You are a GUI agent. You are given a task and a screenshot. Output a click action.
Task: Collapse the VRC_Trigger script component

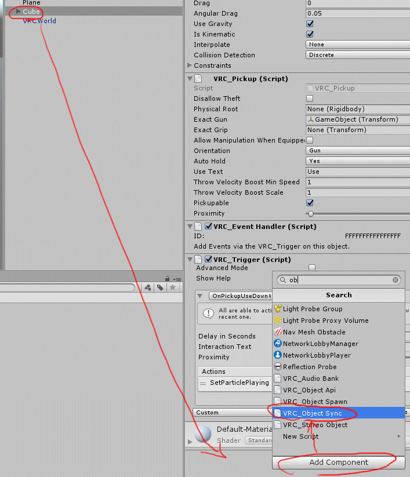point(190,260)
